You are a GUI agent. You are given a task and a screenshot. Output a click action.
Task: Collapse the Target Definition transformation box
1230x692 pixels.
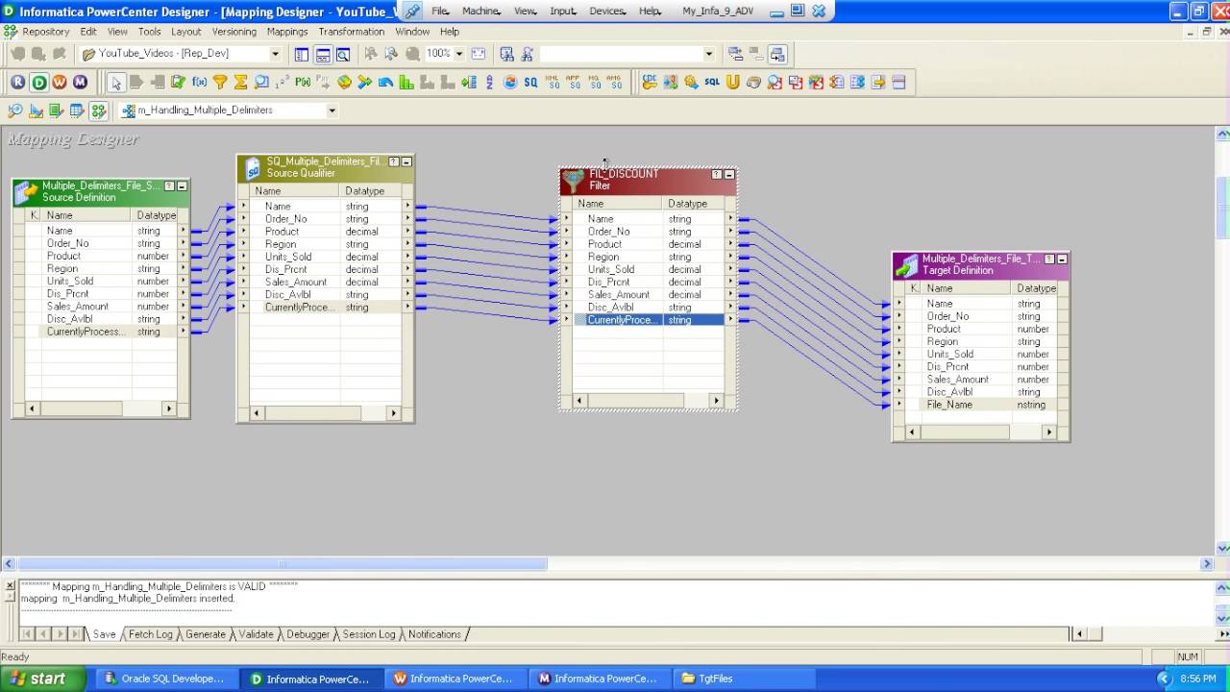pos(1062,259)
